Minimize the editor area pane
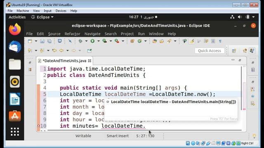Screen dimensions: 264x148 click(233, 60)
